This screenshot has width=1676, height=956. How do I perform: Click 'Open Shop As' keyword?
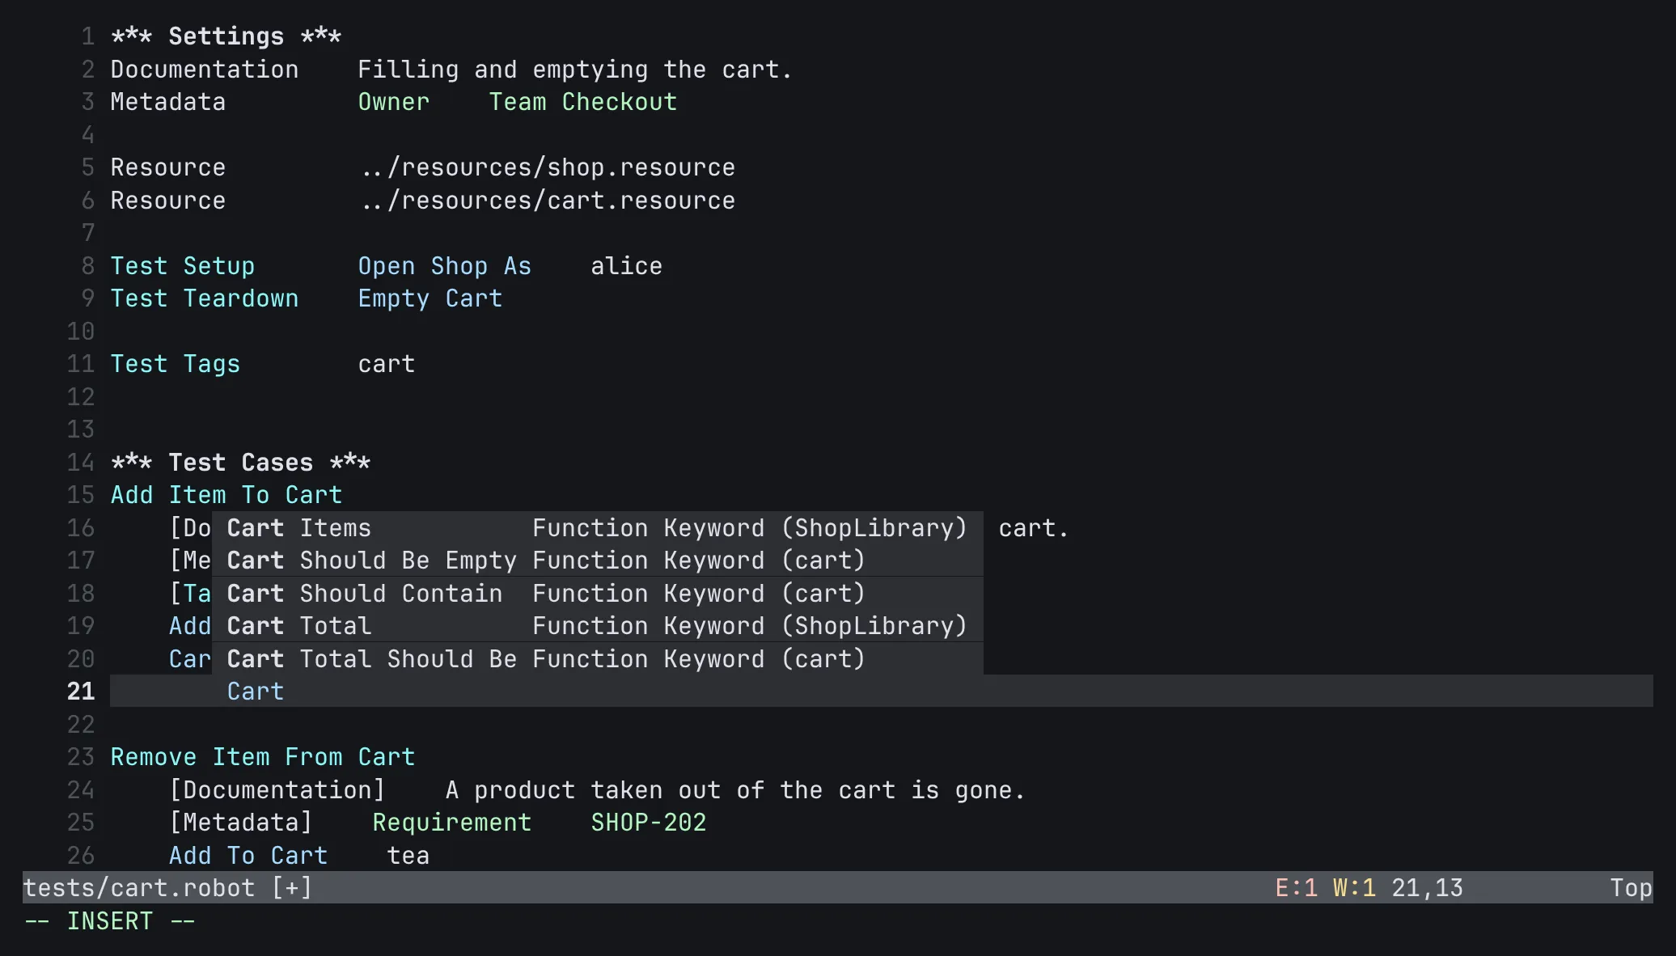445,265
